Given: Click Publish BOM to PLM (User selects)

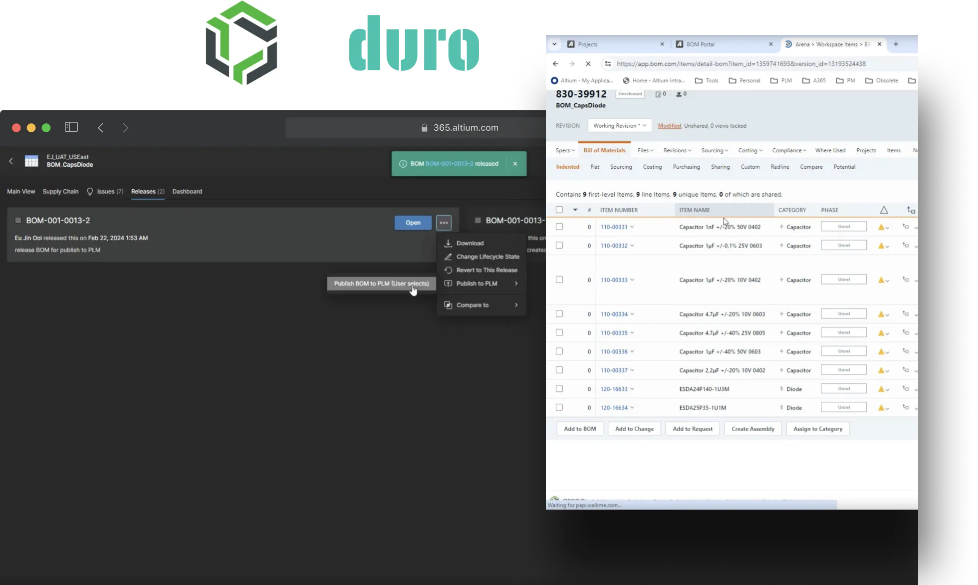Looking at the screenshot, I should coord(381,284).
